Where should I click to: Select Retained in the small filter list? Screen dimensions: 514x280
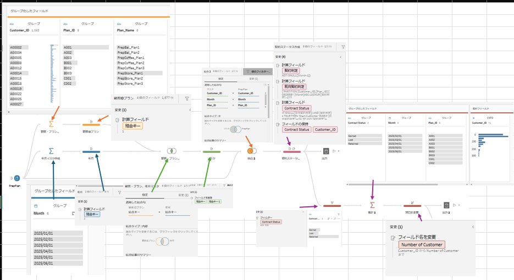coord(324,237)
